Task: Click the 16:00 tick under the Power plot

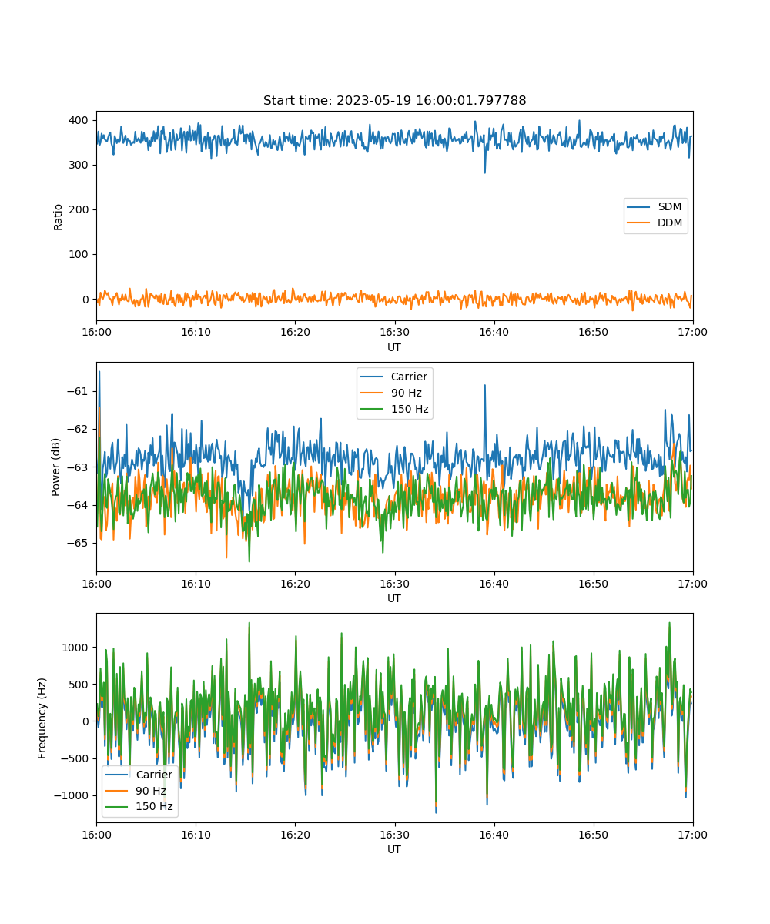Action: point(96,583)
